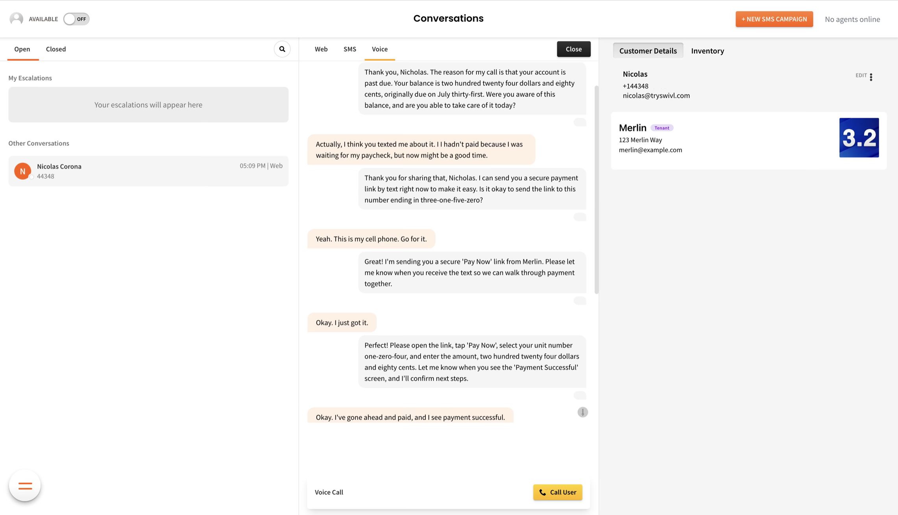
Task: Switch to the SMS channel tab
Action: click(349, 49)
